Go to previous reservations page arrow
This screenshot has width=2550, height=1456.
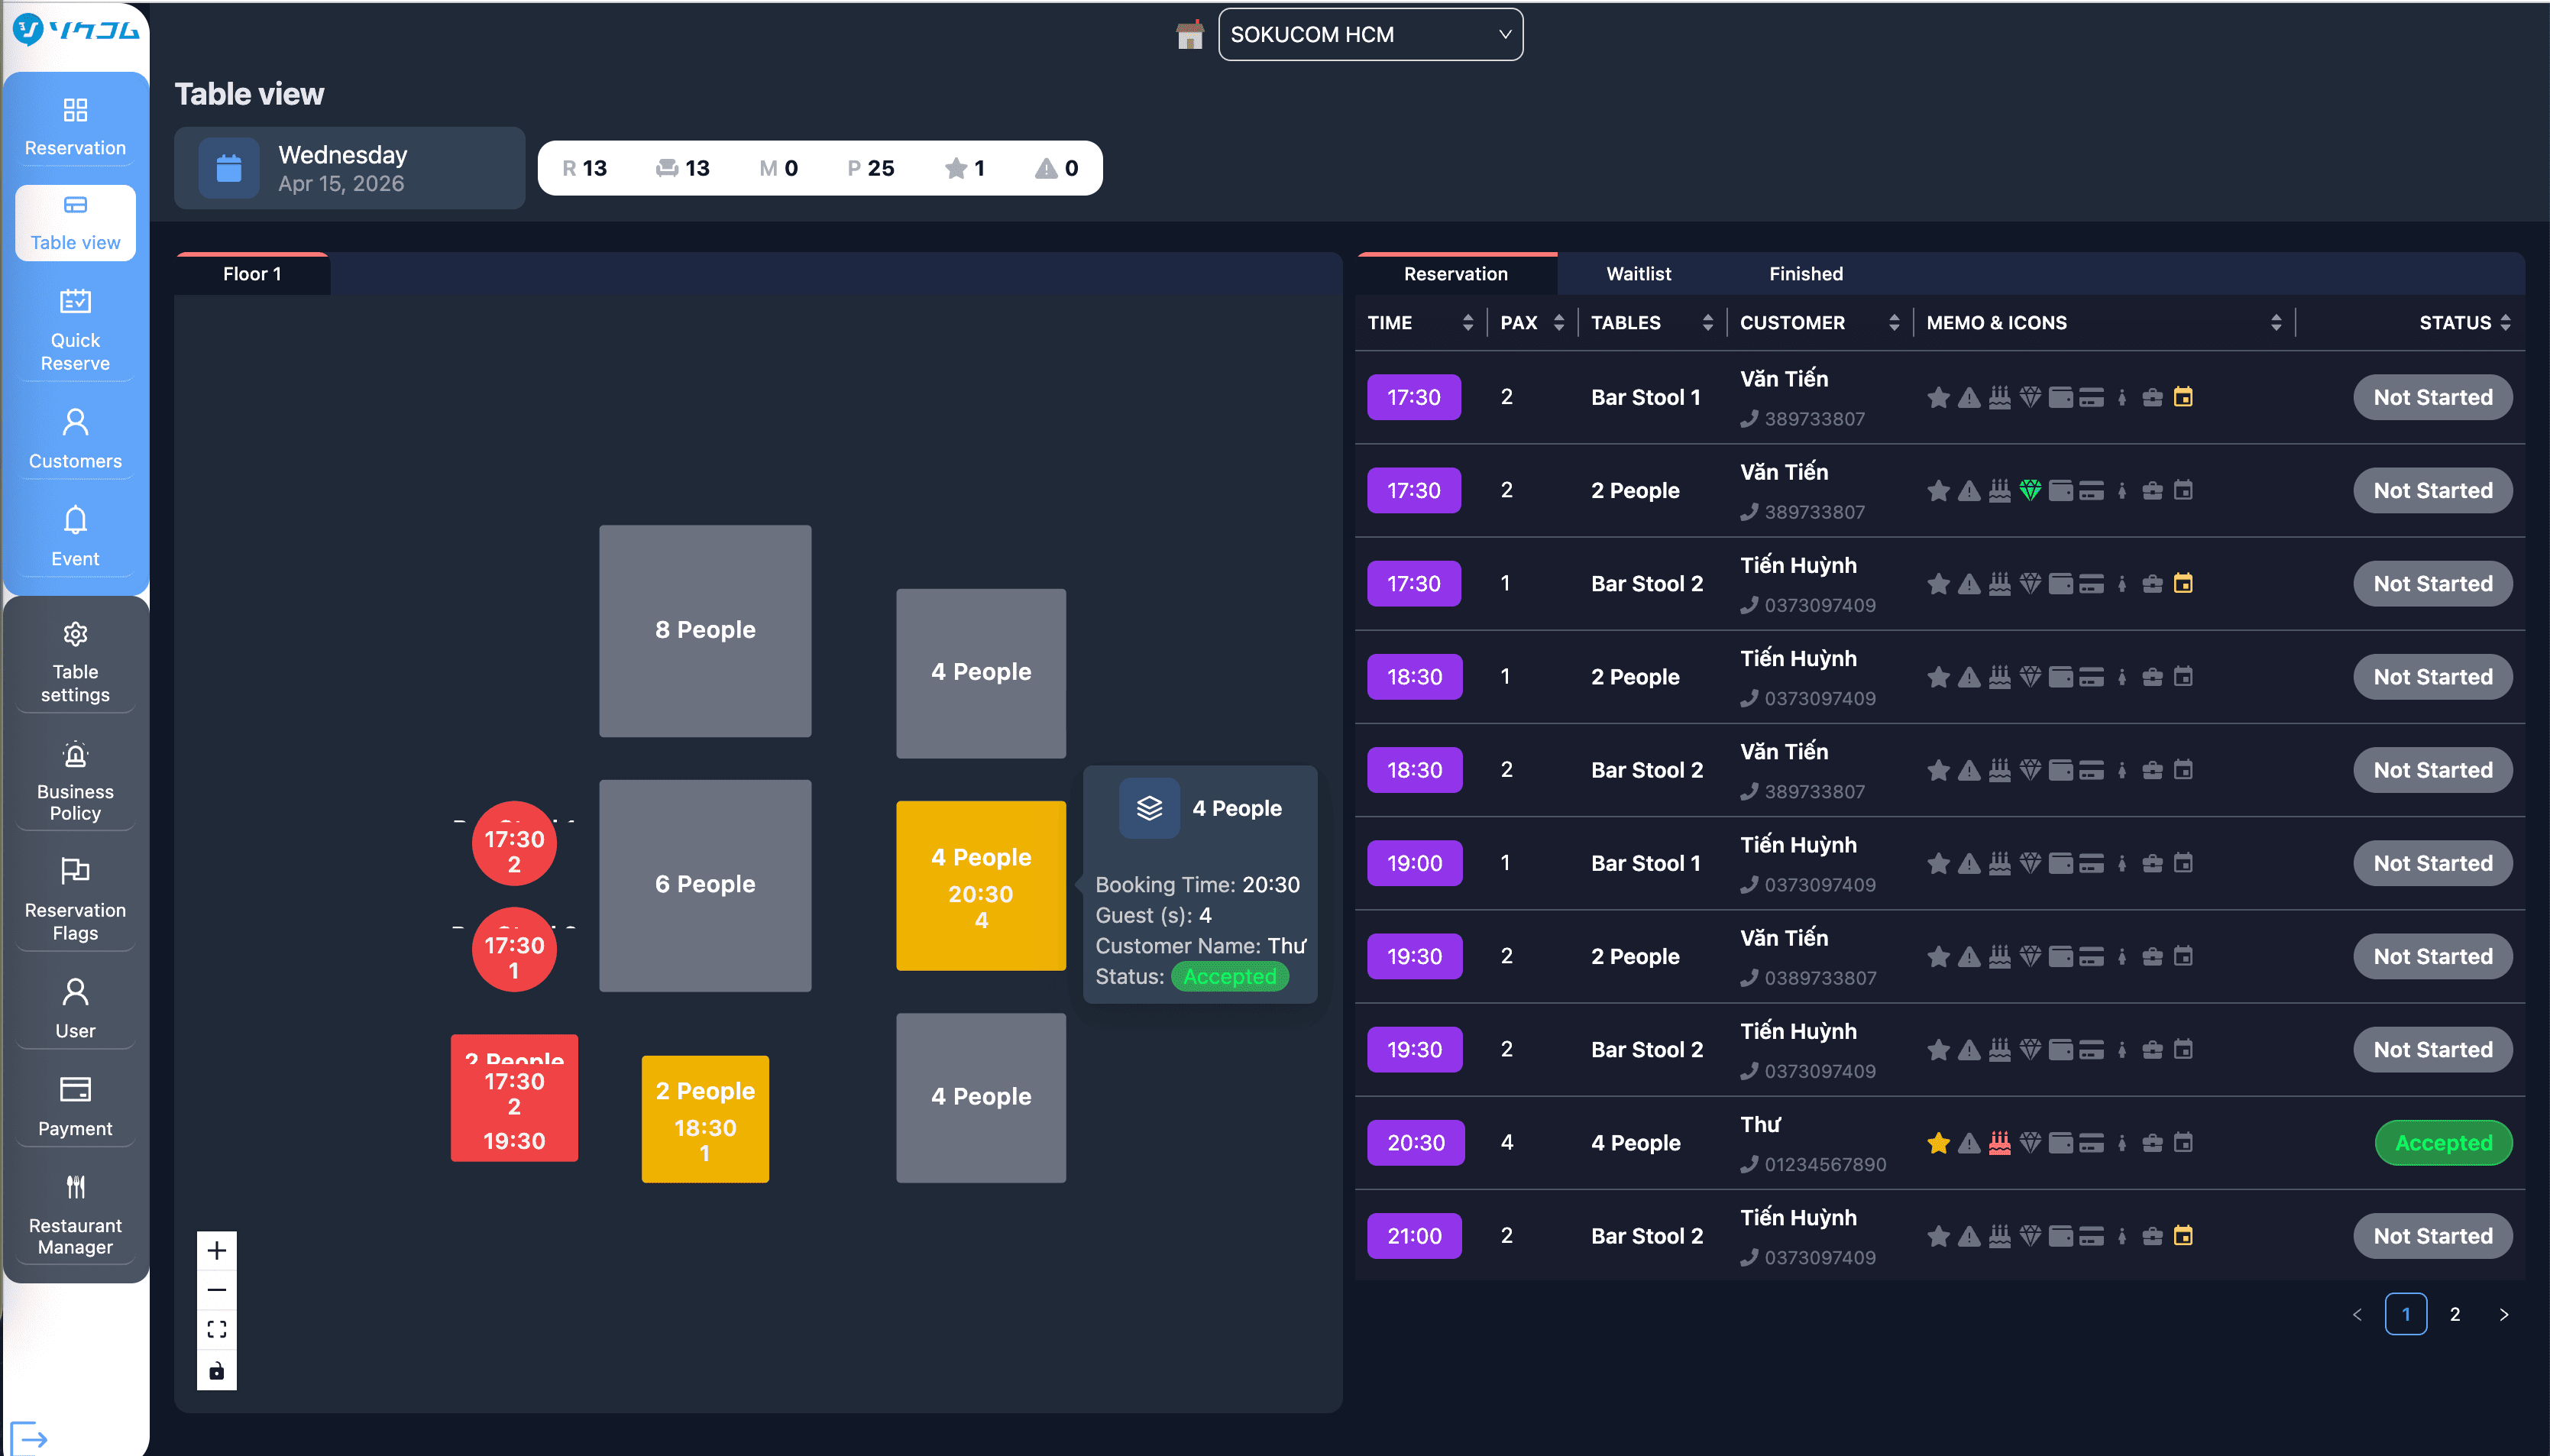click(x=2357, y=1314)
